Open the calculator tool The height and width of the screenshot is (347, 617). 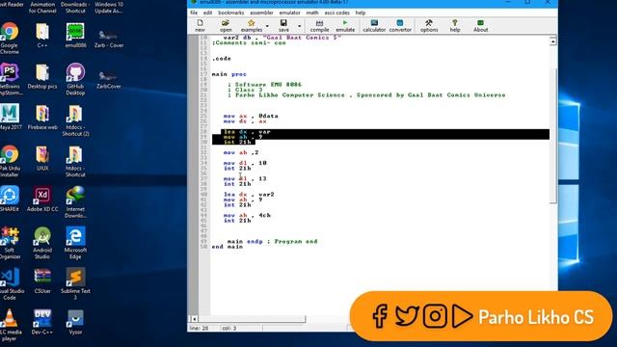[x=374, y=26]
